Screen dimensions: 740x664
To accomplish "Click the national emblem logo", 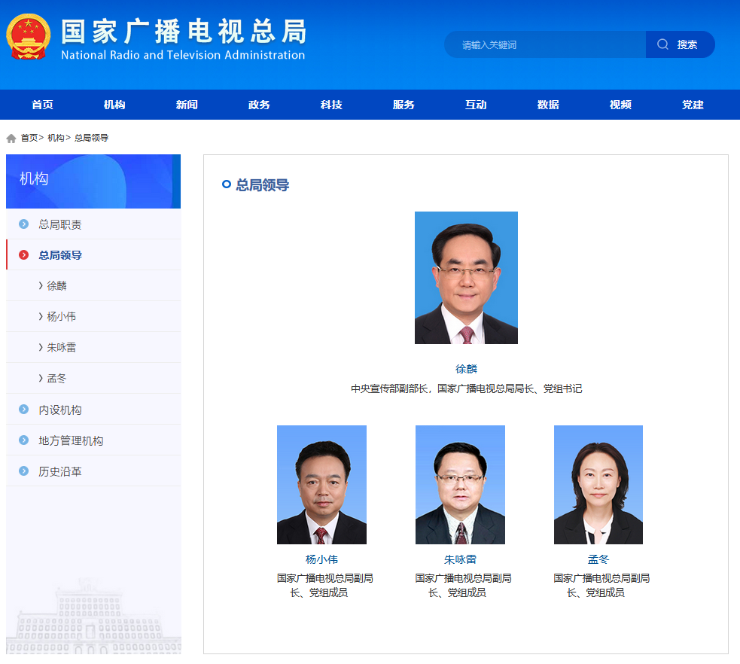I will pyautogui.click(x=28, y=37).
